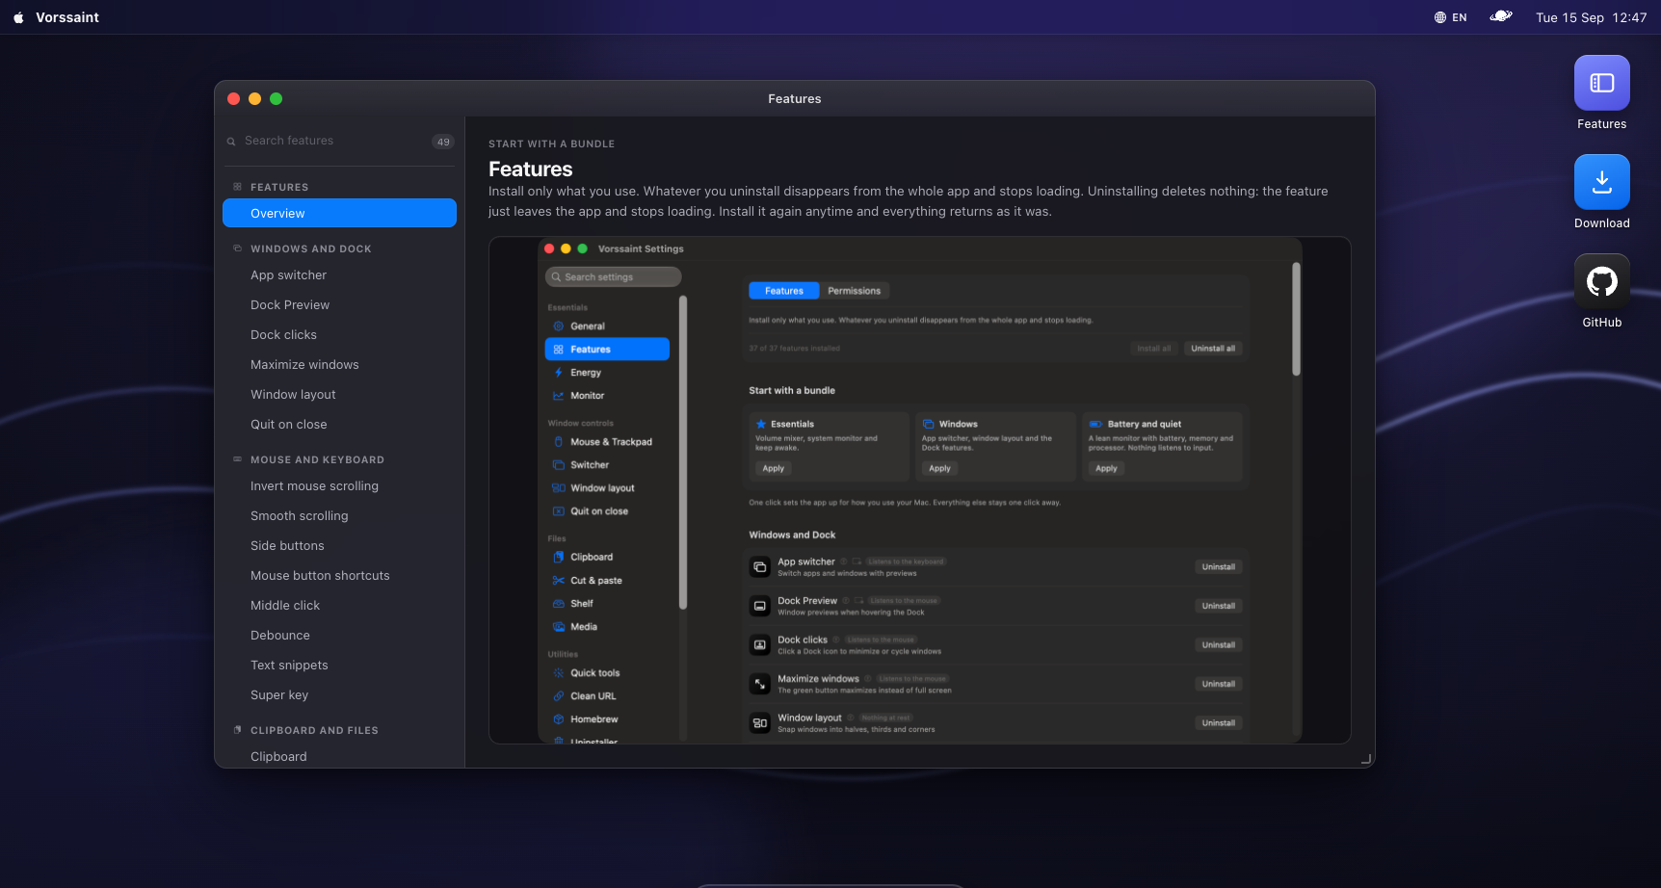Click the date and time in menu bar
The height and width of the screenshot is (888, 1661).
[1591, 17]
